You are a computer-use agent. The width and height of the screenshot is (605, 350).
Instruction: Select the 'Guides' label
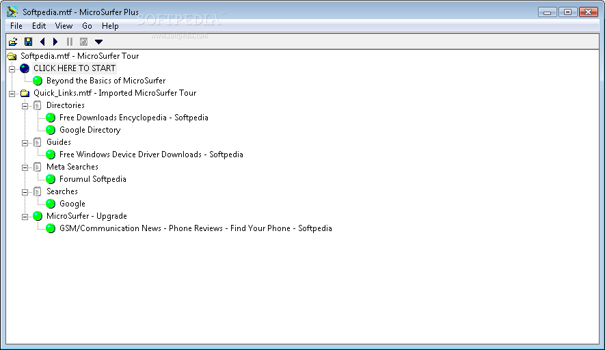(59, 142)
